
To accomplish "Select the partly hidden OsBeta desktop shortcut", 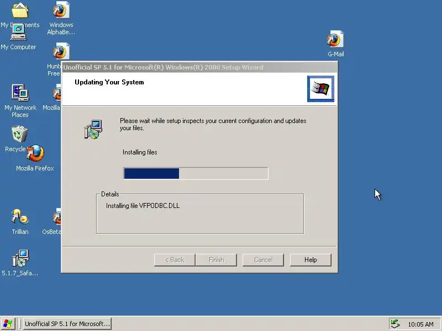I will [57, 217].
